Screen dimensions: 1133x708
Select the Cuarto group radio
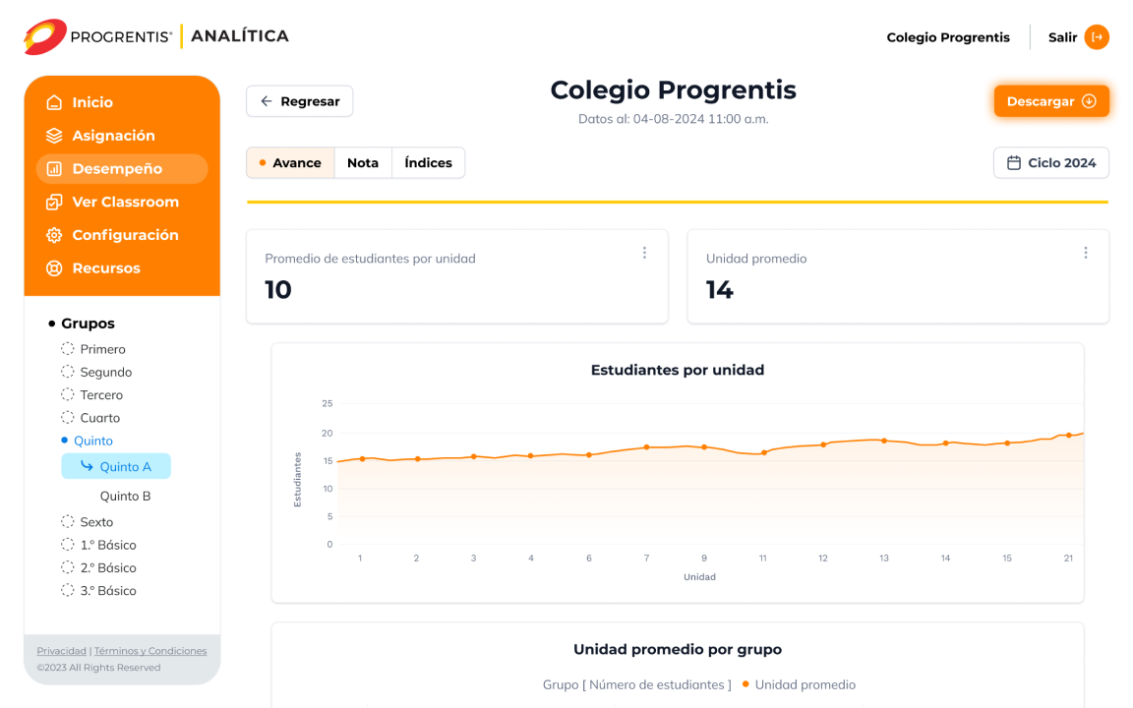pos(67,418)
